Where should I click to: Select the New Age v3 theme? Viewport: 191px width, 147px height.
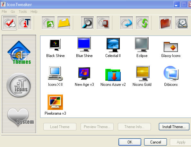click(x=84, y=77)
